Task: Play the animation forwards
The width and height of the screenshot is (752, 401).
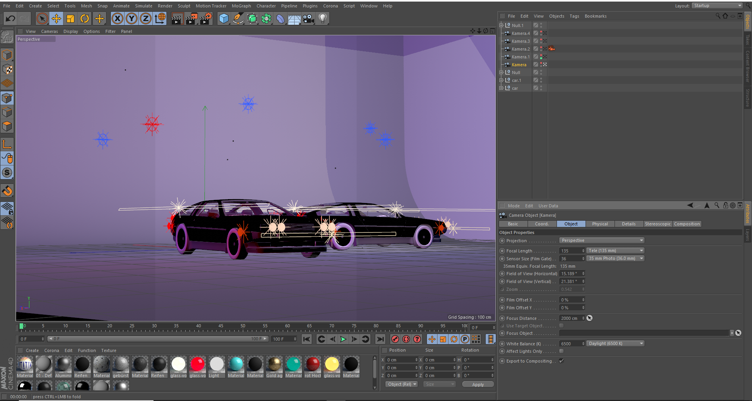Action: click(x=343, y=339)
